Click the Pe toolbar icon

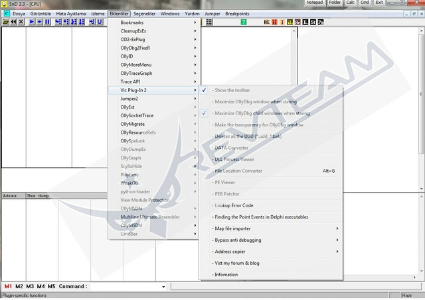point(321,22)
